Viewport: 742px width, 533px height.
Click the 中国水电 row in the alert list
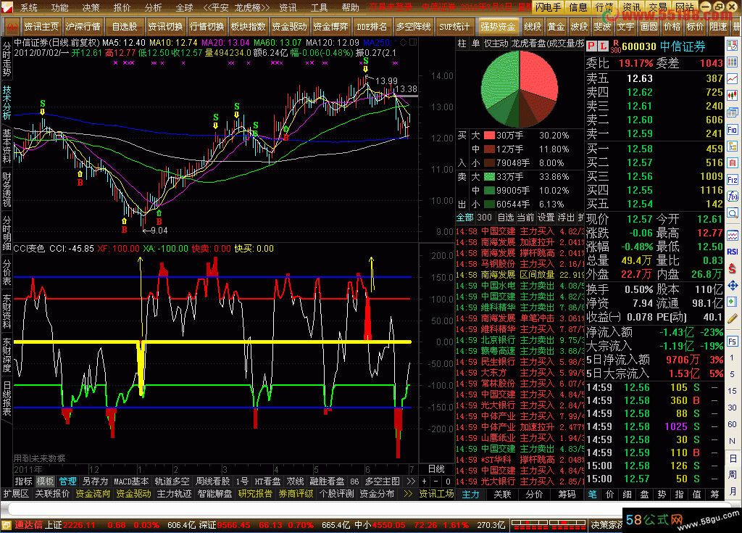499,285
